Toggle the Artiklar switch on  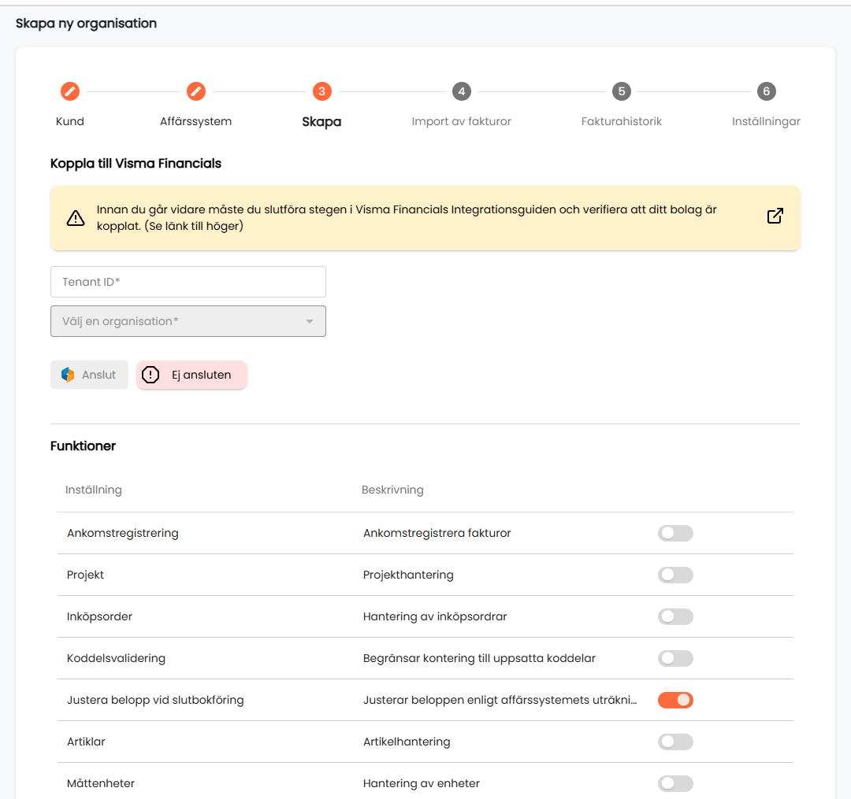click(675, 742)
